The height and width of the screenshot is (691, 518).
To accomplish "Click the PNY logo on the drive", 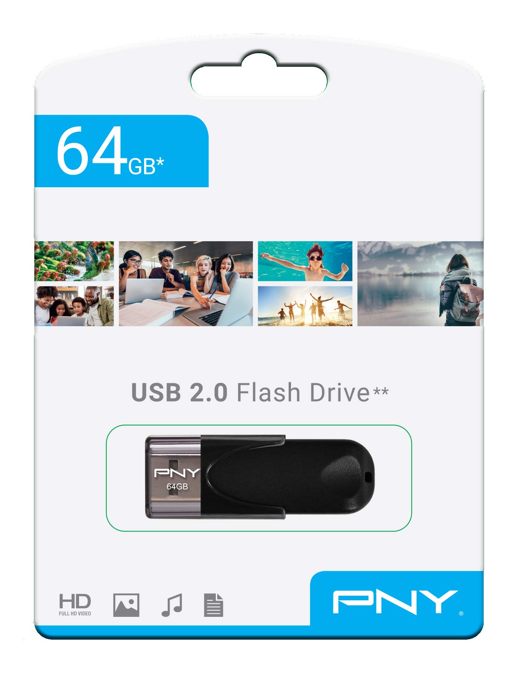I will pyautogui.click(x=177, y=473).
